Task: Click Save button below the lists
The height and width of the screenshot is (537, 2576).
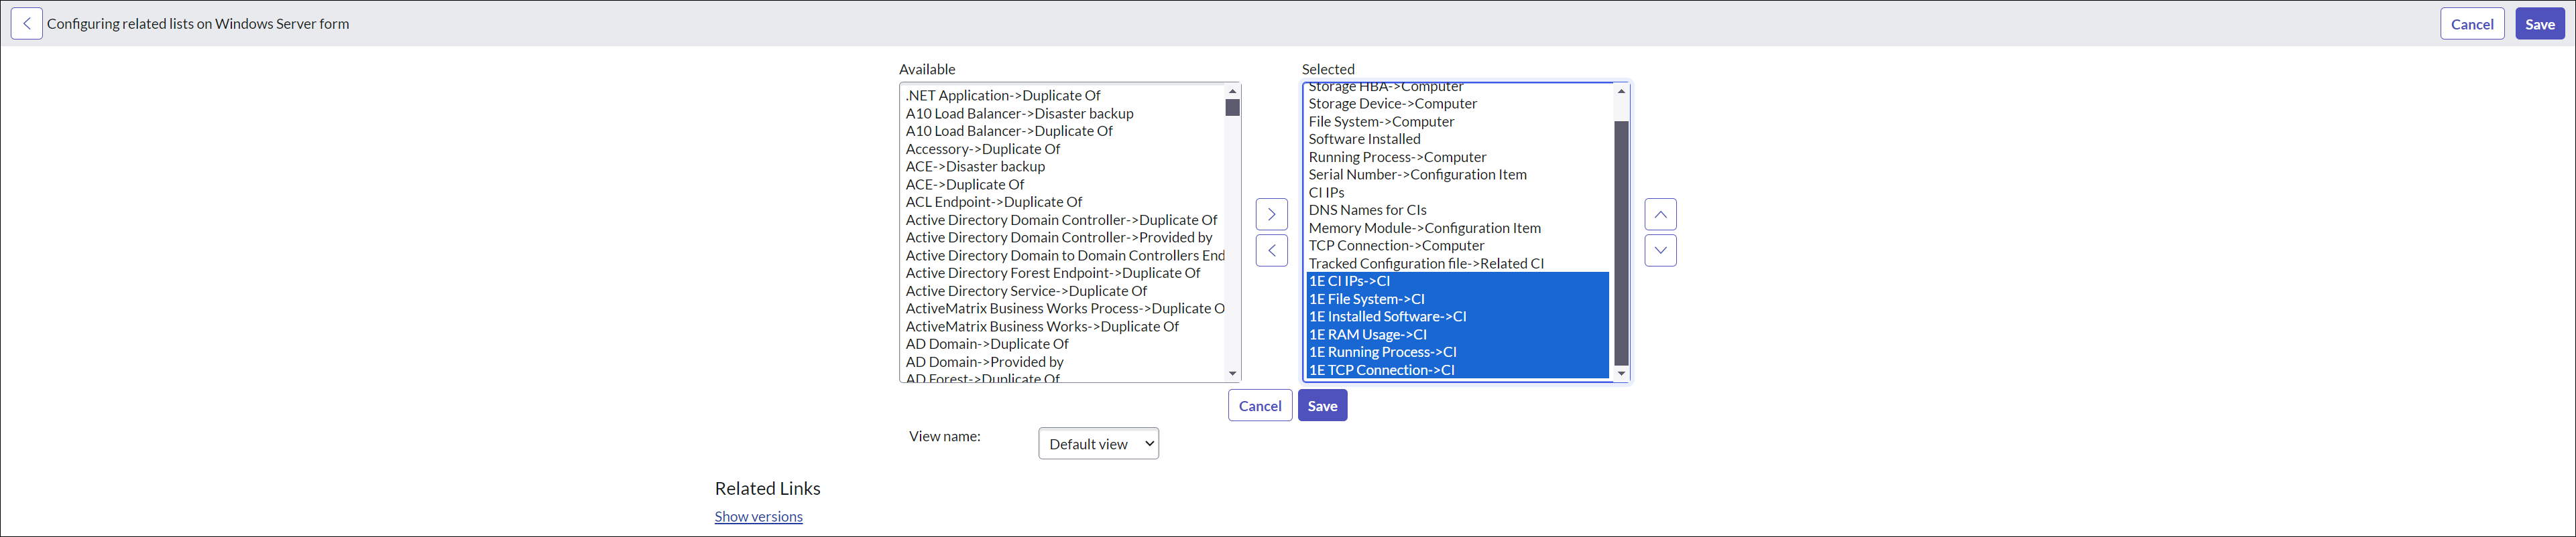Action: click(x=1322, y=406)
